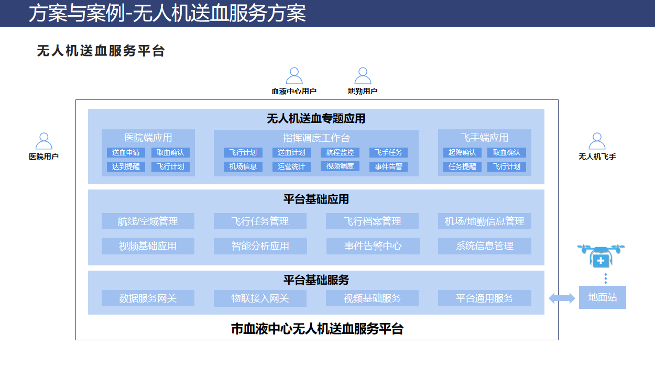The width and height of the screenshot is (655, 368).
Task: Click the 医院用户 user icon
Action: 44,140
